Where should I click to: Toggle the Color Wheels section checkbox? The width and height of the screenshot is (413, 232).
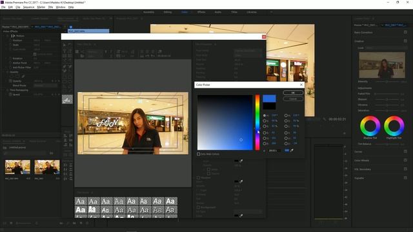tap(405, 160)
